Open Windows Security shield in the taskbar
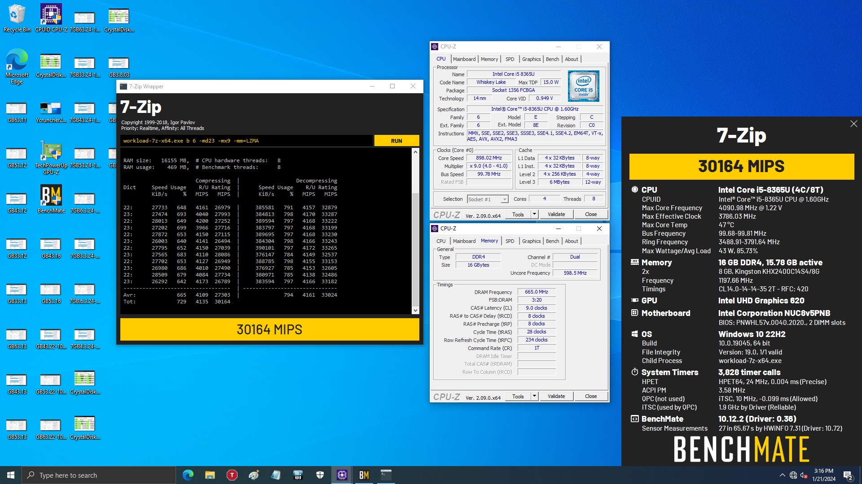 tap(320, 475)
